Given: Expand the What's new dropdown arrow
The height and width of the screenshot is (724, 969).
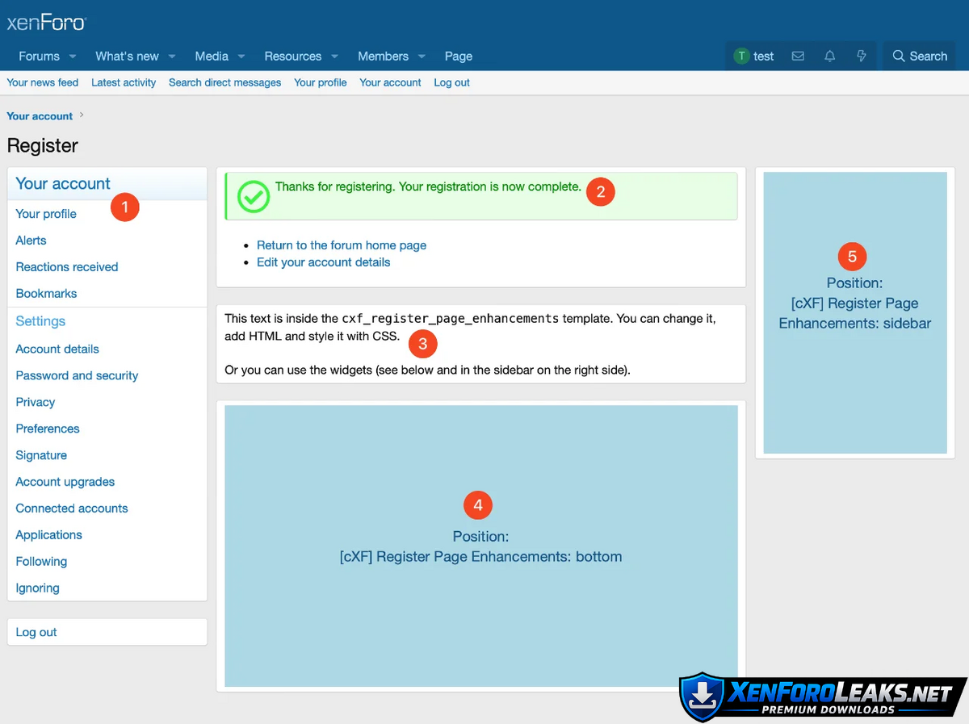Looking at the screenshot, I should tap(172, 56).
